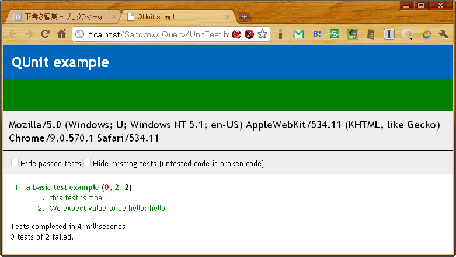Click the brown @ book extension icon
Screen dimensions: 456x257
(x=371, y=34)
